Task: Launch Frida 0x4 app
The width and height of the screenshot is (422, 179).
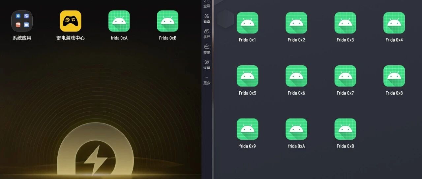Action: pyautogui.click(x=394, y=23)
